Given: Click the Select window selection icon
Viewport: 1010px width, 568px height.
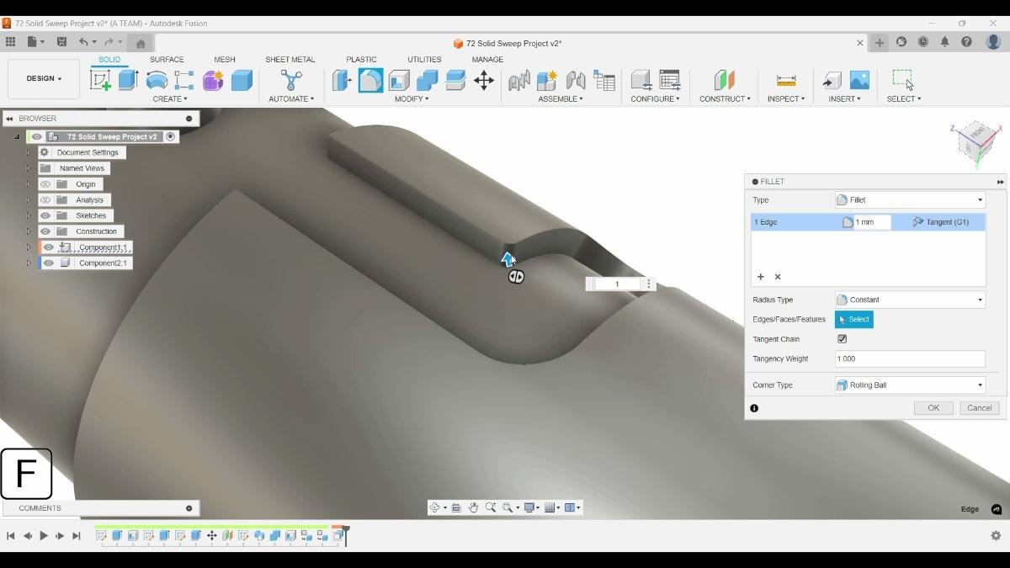Looking at the screenshot, I should pos(903,81).
